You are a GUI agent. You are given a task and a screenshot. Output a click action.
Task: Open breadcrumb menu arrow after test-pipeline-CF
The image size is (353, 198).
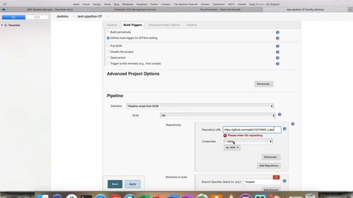coord(108,16)
